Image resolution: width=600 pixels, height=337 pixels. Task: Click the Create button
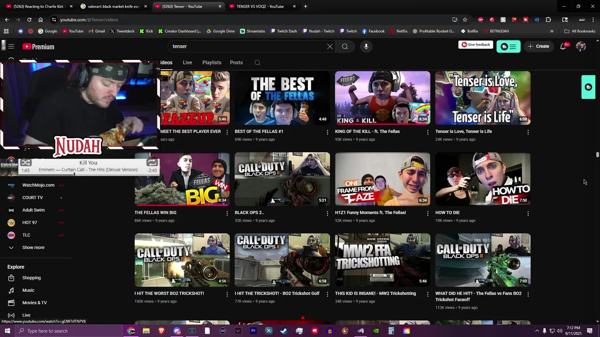pyautogui.click(x=538, y=46)
